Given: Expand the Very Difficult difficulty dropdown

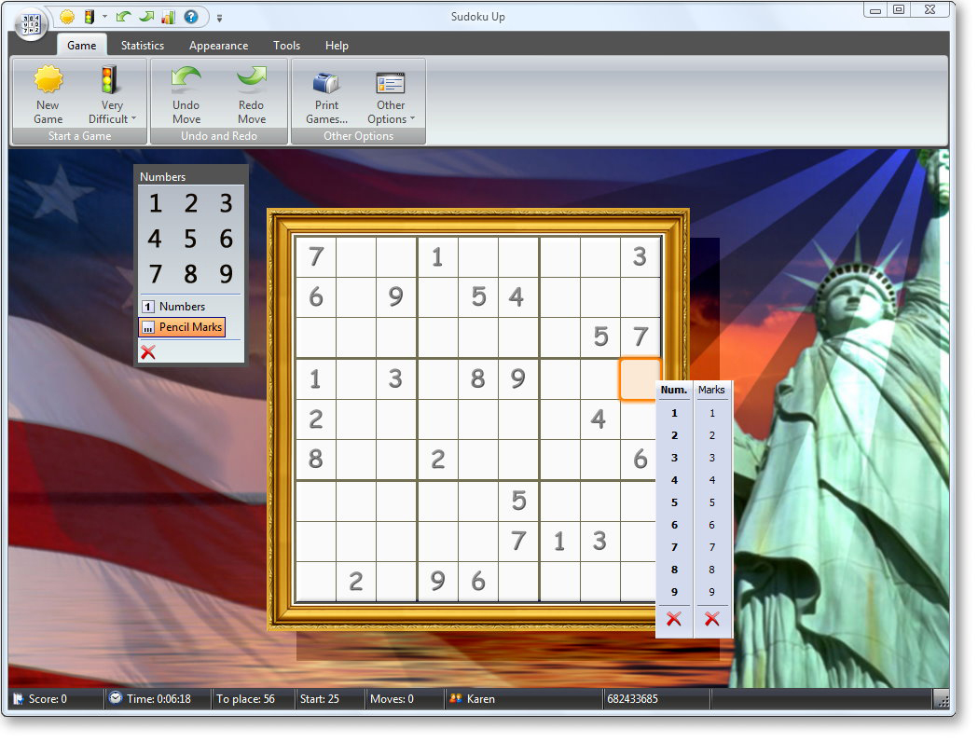Looking at the screenshot, I should pyautogui.click(x=112, y=95).
